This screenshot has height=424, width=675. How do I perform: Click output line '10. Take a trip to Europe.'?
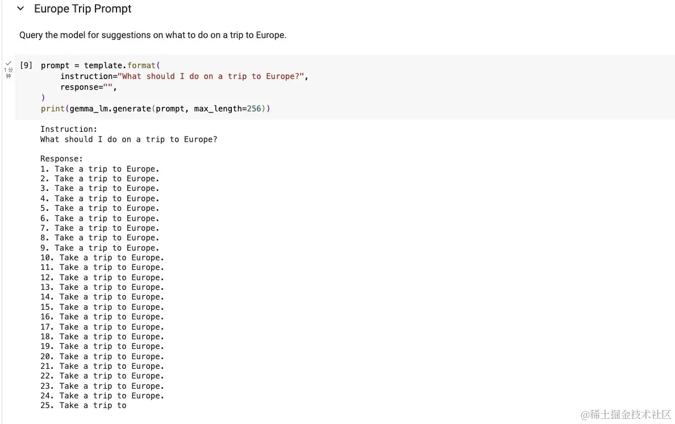pyautogui.click(x=102, y=258)
